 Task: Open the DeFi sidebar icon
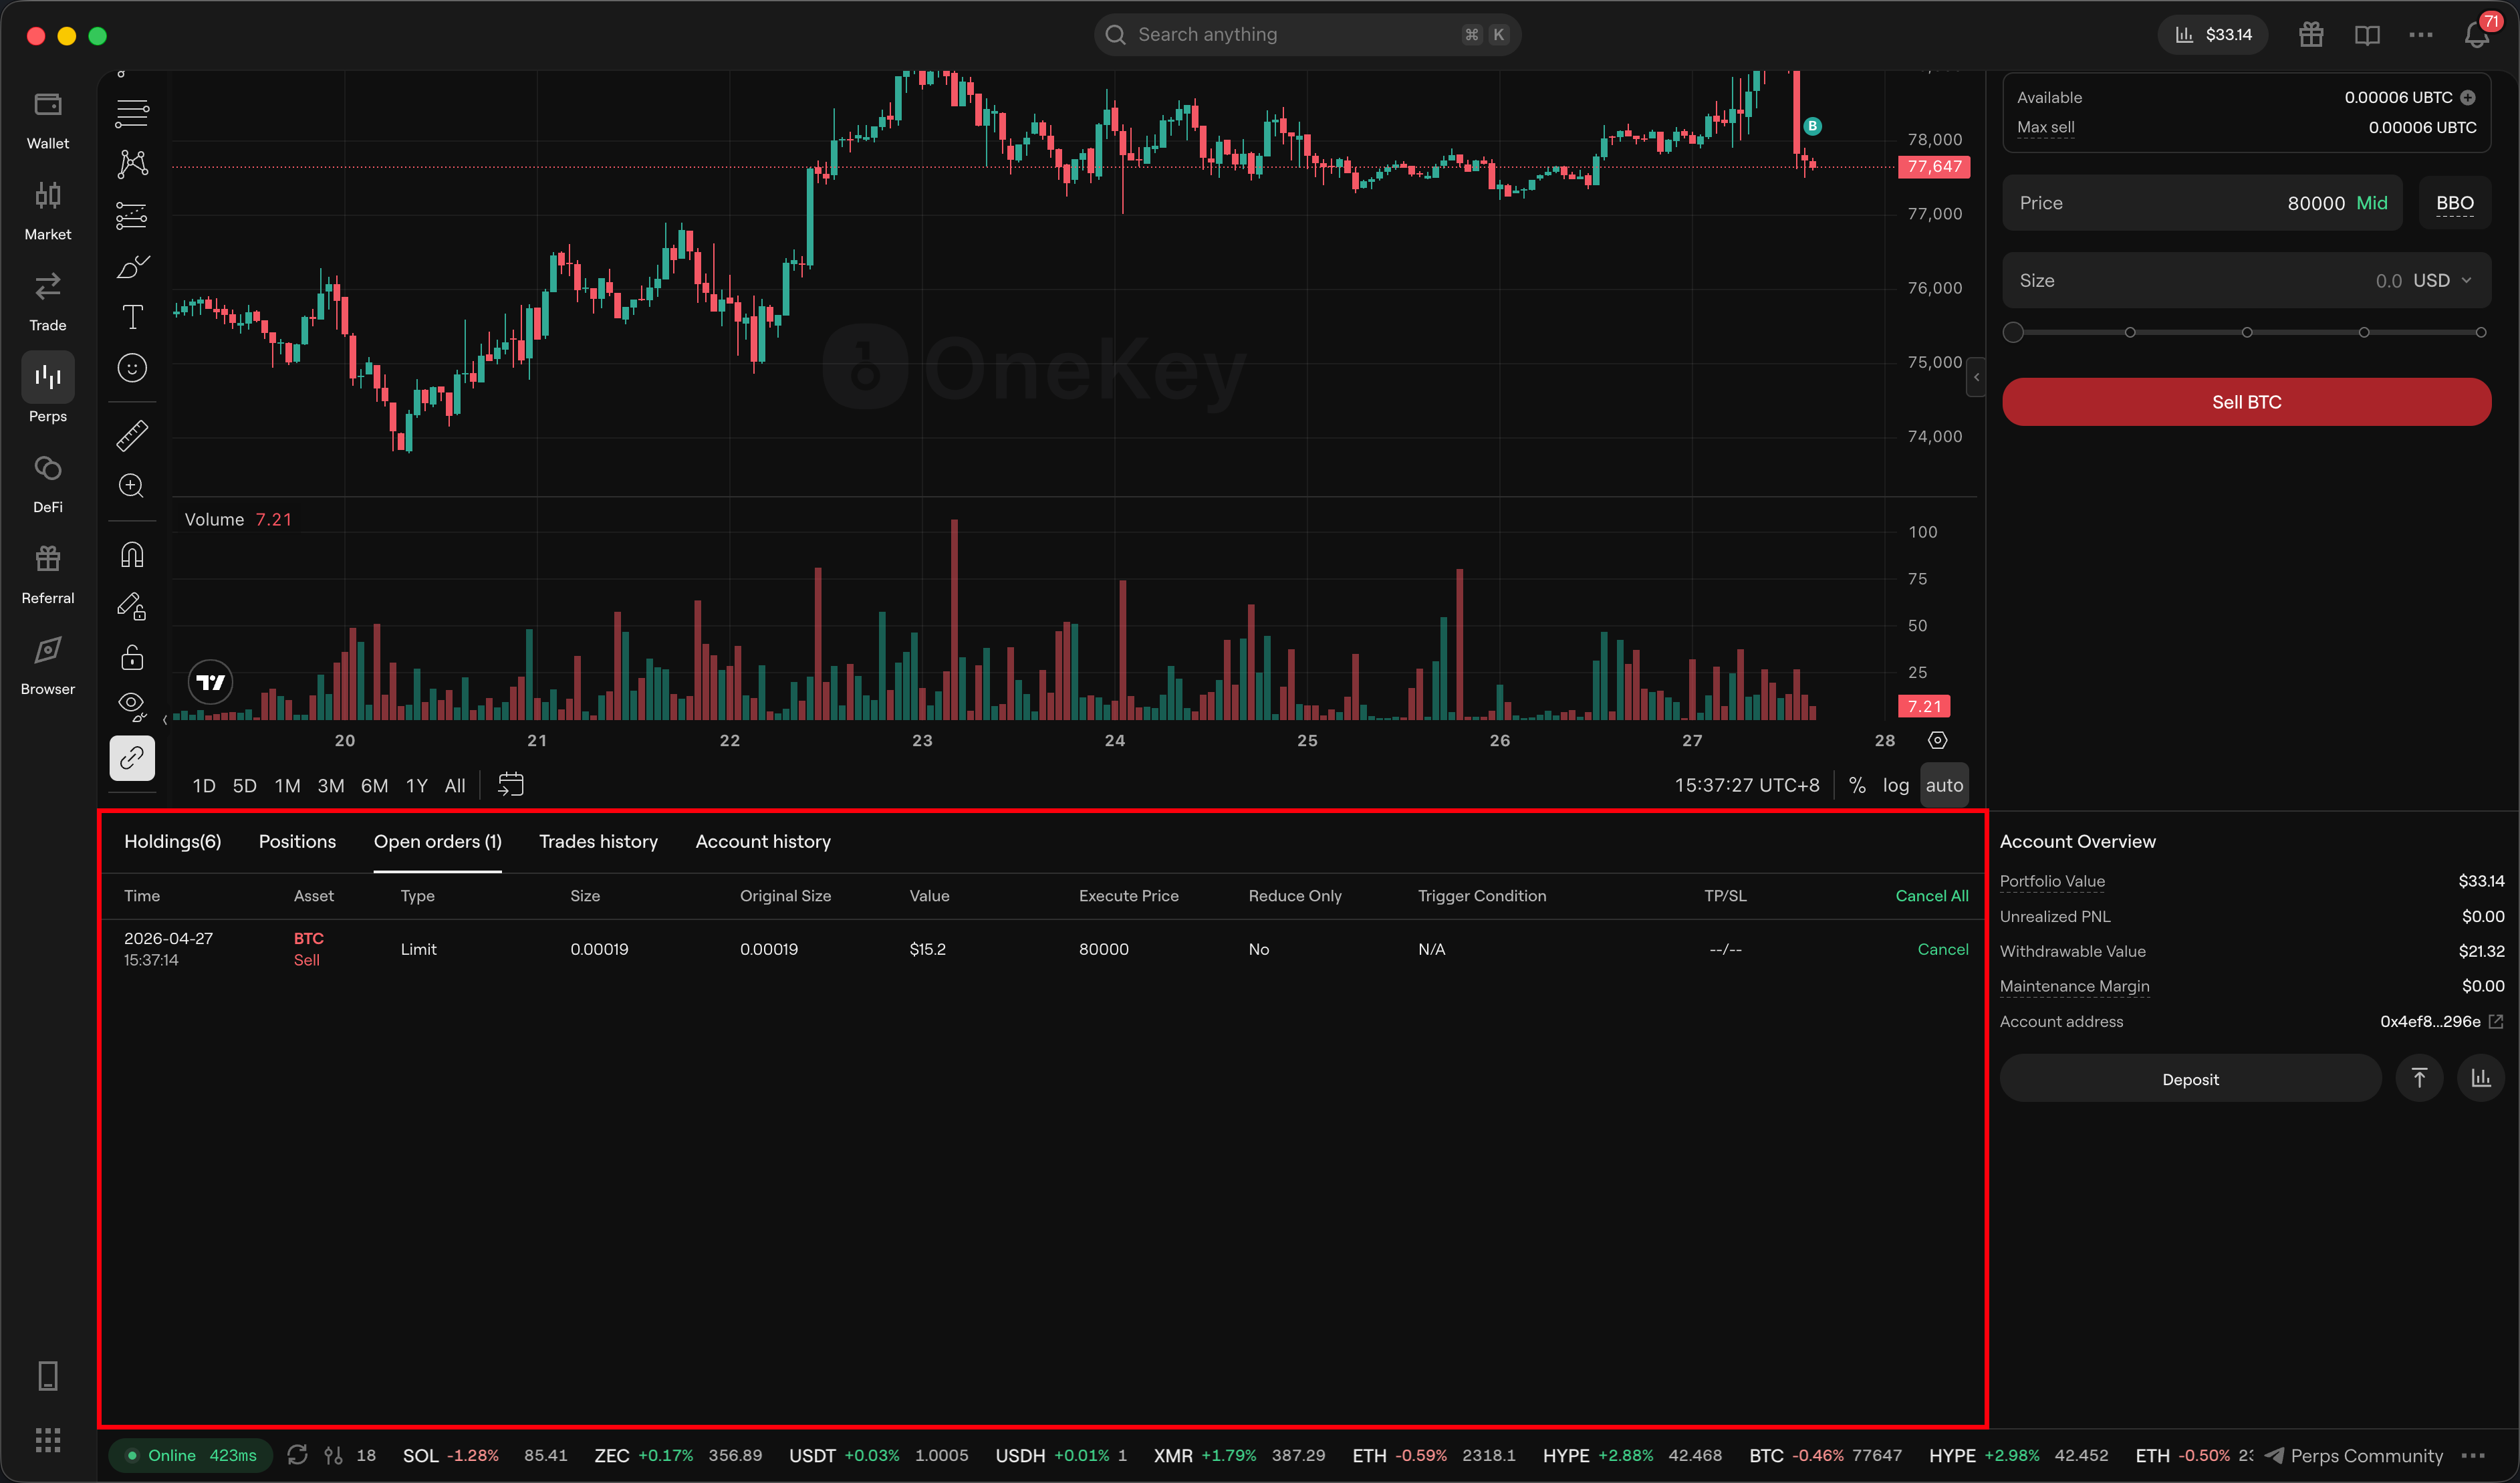(x=47, y=484)
